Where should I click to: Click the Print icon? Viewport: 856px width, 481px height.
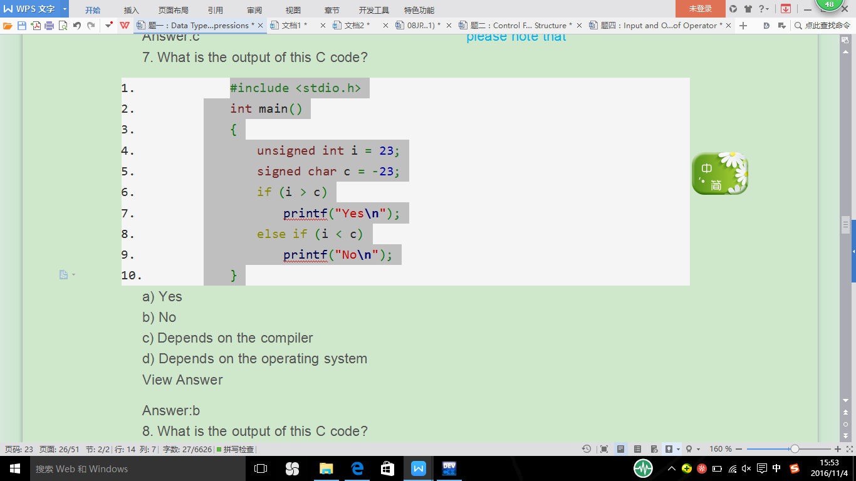50,26
